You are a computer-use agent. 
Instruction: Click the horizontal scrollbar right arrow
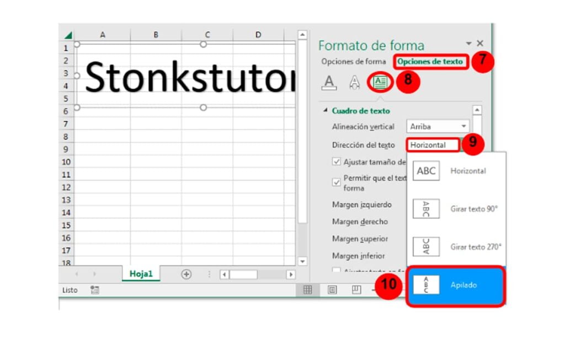291,275
